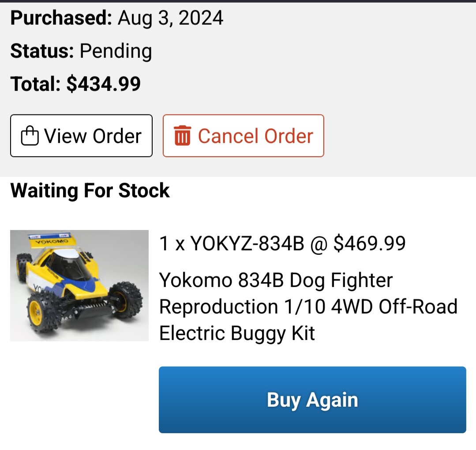Click the Total $434.99 amount
Screen dimensions: 476x450
click(x=104, y=84)
